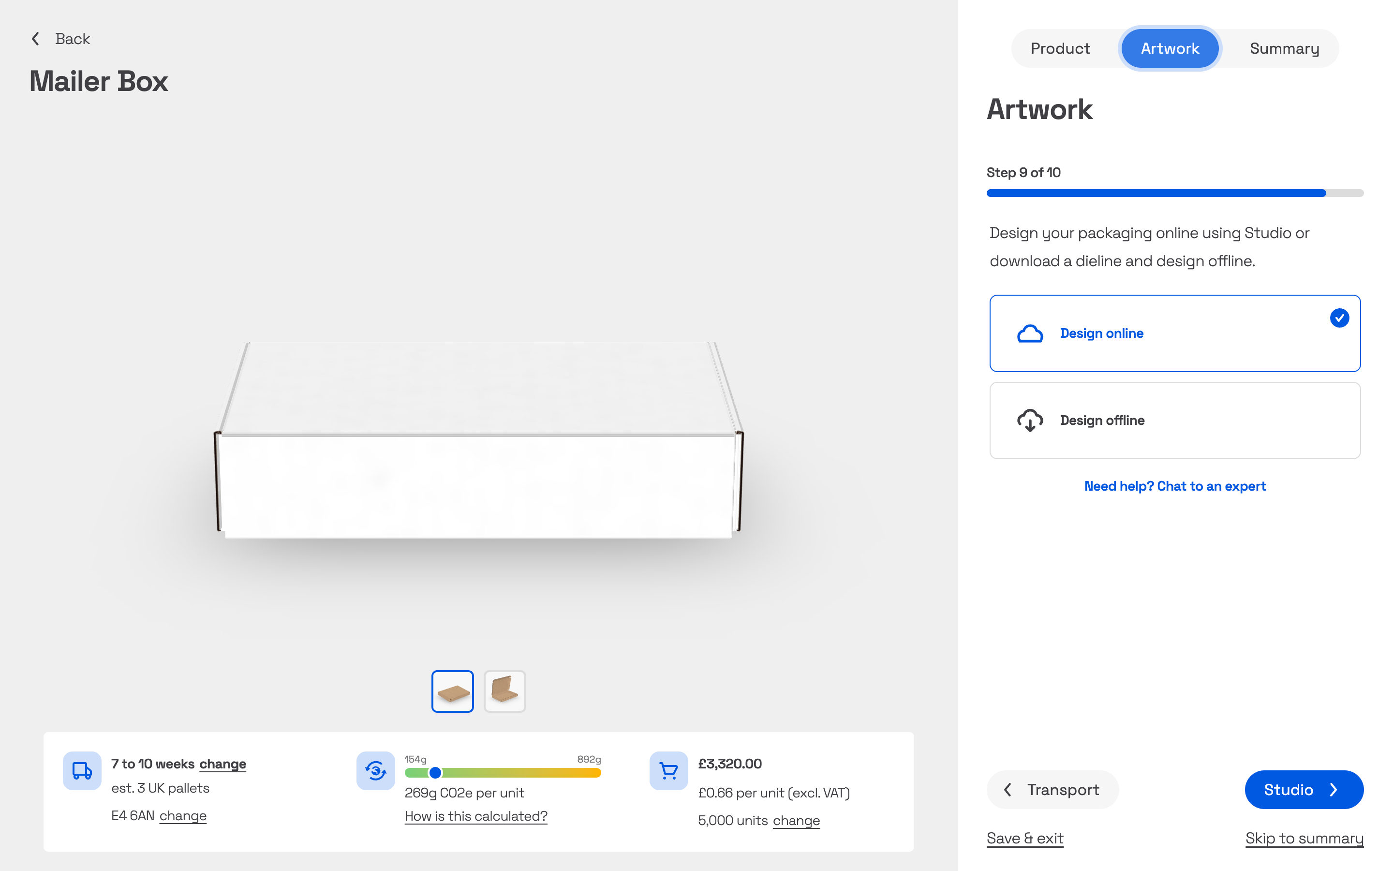Click the carbon footprint recycle icon
This screenshot has height=871, width=1393.
coord(375,771)
